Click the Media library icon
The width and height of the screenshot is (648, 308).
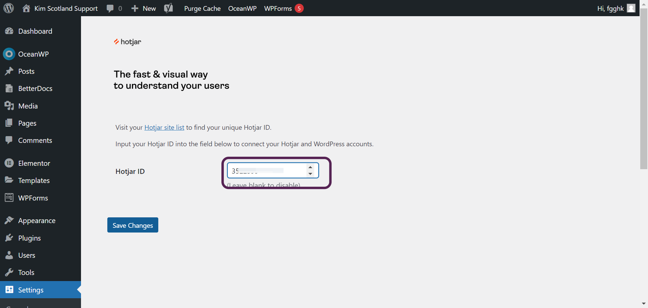(9, 106)
